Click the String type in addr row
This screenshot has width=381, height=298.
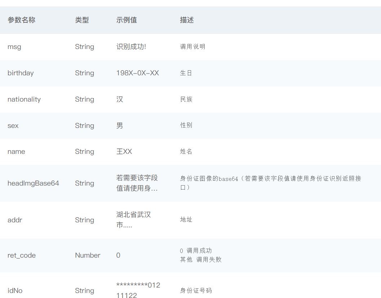[85, 220]
